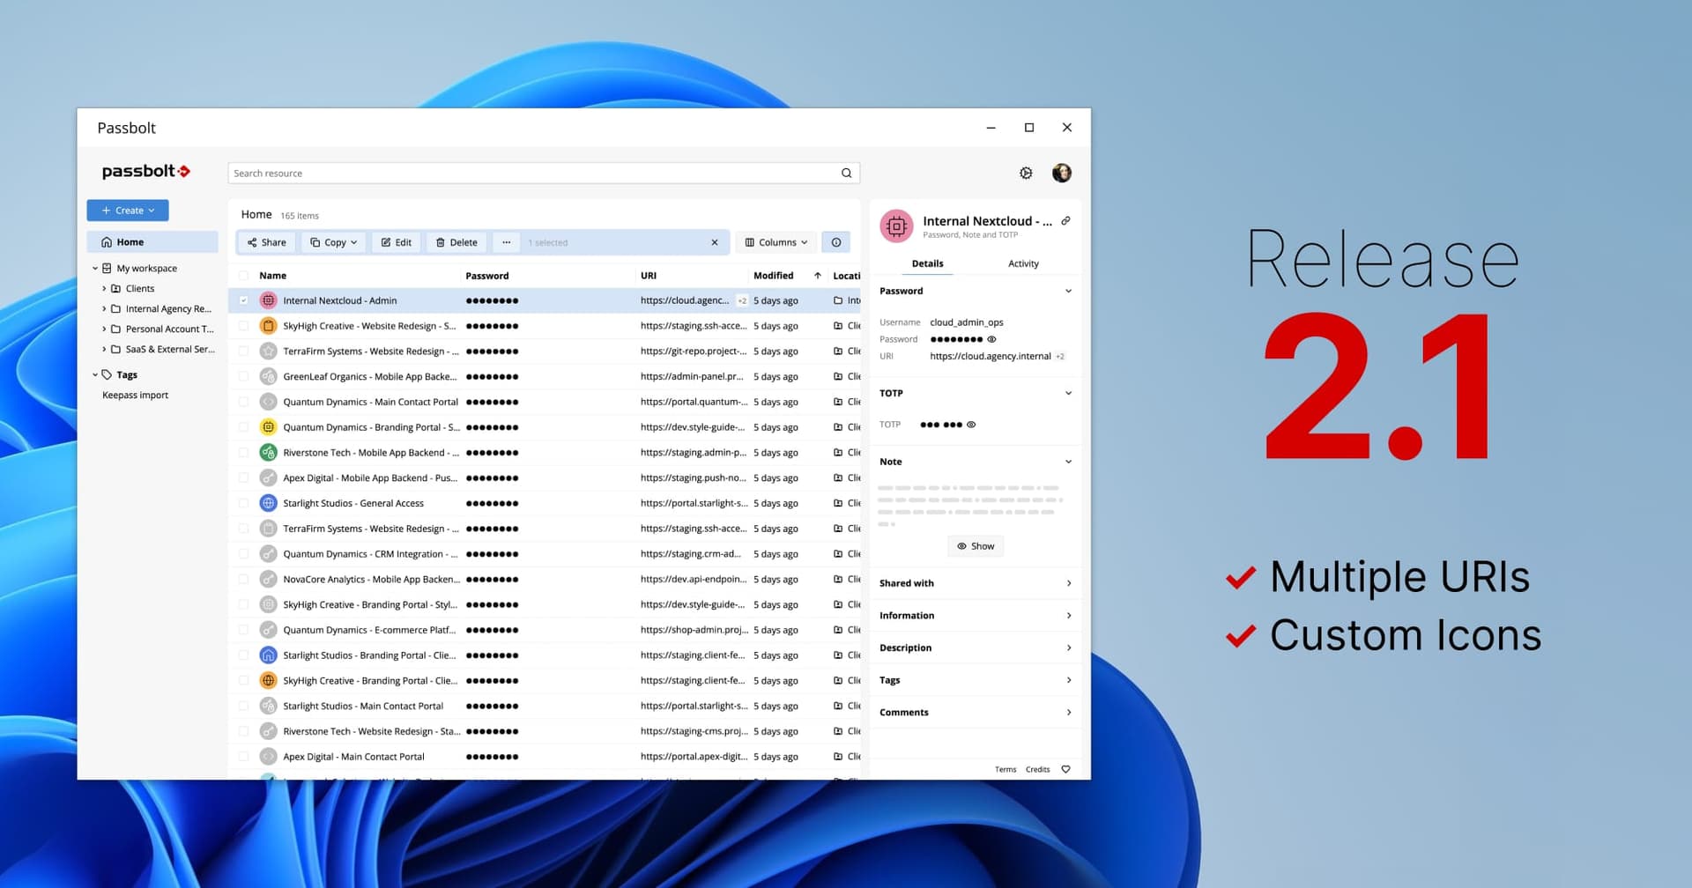Click the passbolt logo in the sidebar
This screenshot has width=1692, height=888.
[146, 171]
